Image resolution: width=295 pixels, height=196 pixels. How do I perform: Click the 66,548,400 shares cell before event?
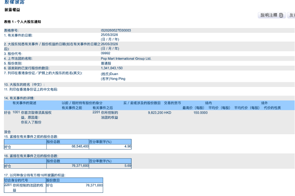(68, 147)
